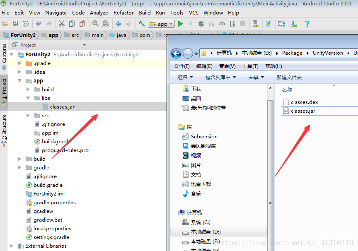This screenshot has height=251, width=358.
Task: Click the 名称 column header in Explorer
Action: pyautogui.click(x=287, y=90)
